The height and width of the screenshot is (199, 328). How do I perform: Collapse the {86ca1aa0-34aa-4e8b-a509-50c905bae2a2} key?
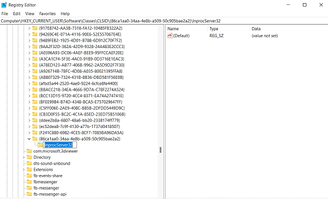click(29, 139)
